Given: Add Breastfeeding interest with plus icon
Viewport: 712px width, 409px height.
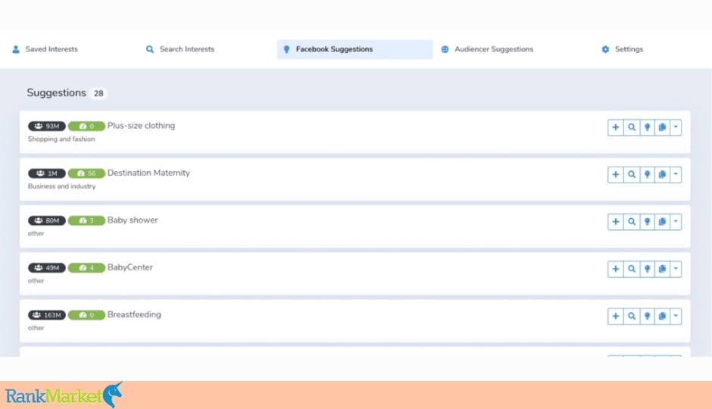Looking at the screenshot, I should point(615,317).
